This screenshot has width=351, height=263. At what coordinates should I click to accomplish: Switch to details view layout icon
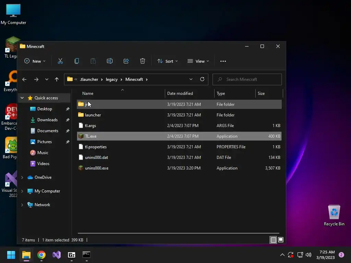point(273,240)
